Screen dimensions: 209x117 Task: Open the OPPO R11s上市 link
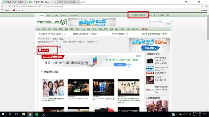[x=120, y=34]
